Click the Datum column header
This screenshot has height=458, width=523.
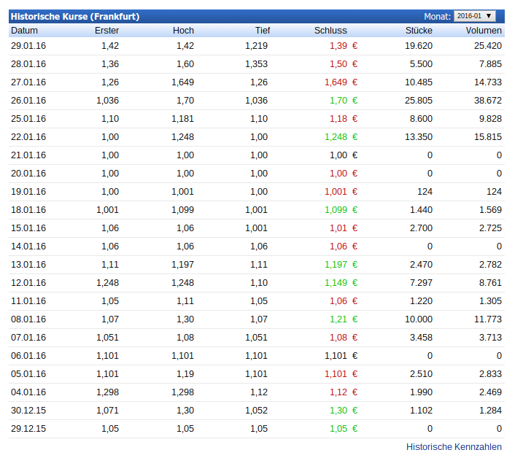24,31
